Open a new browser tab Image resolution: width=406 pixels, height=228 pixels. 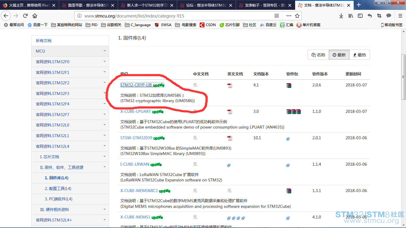[x=359, y=5]
